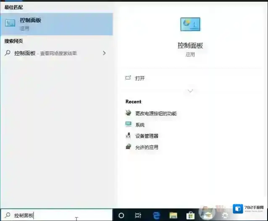
Task: Open Cortana circle on the taskbar
Action: click(x=121, y=216)
